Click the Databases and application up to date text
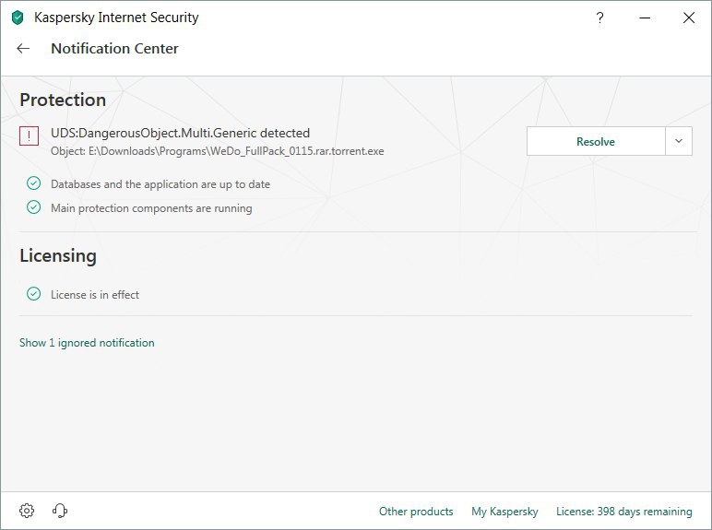 [160, 184]
